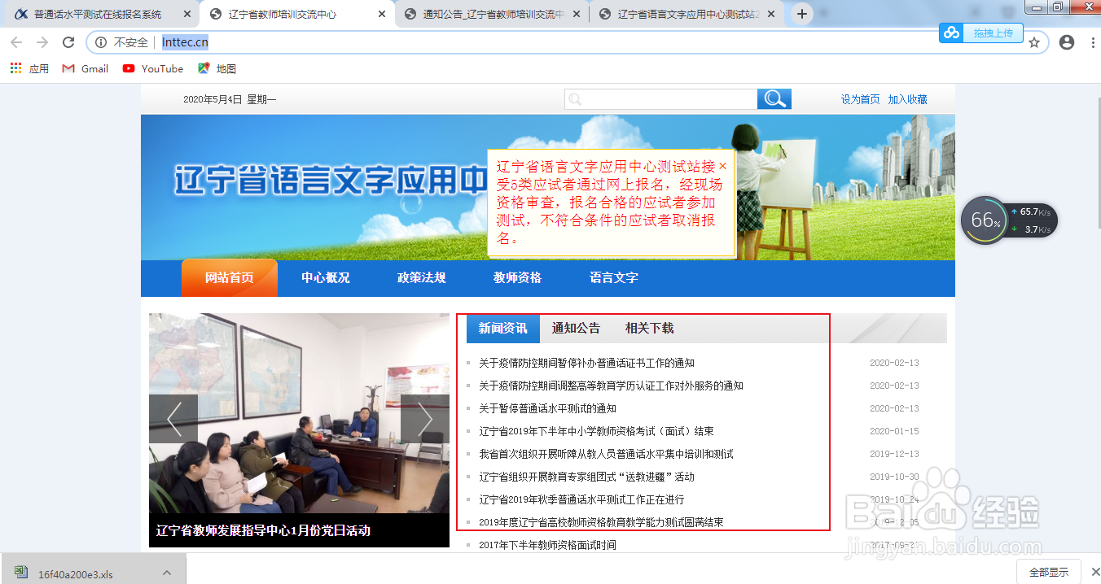This screenshot has height=584, width=1101.
Task: Click the 16f40a200e3.xls file icon
Action: 20,573
